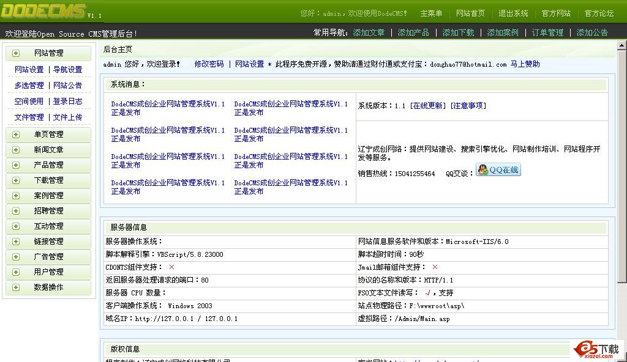The width and height of the screenshot is (627, 362).
Task: Expand the 产品管理 plus icon
Action: (16, 165)
